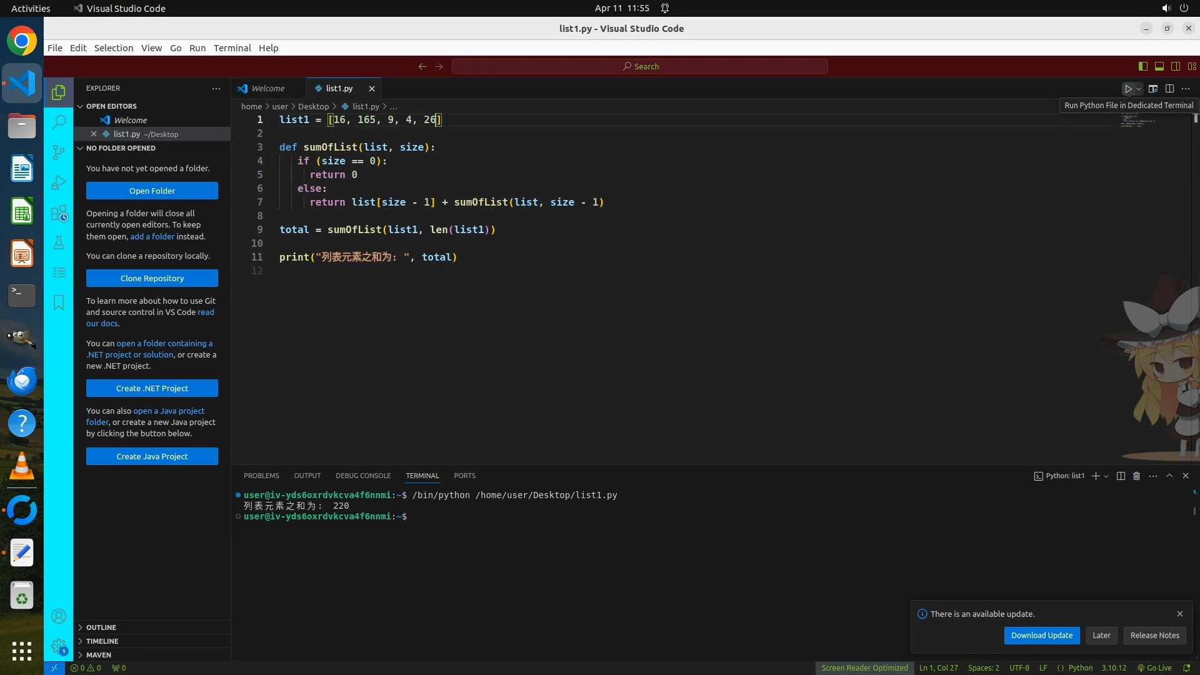The height and width of the screenshot is (675, 1200).
Task: Expand the TIMELINE section
Action: (x=102, y=641)
